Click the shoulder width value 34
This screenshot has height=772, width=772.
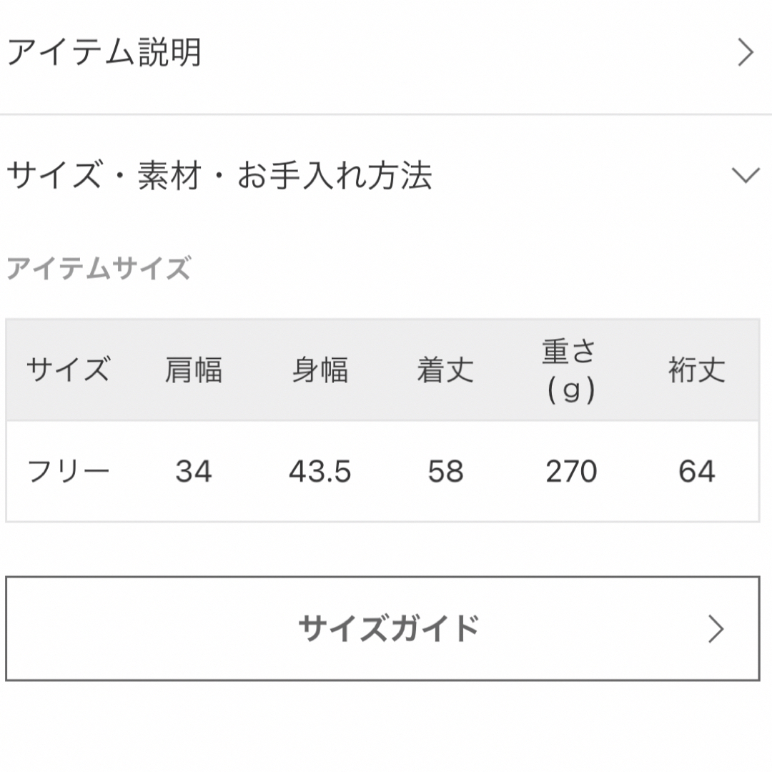click(194, 471)
